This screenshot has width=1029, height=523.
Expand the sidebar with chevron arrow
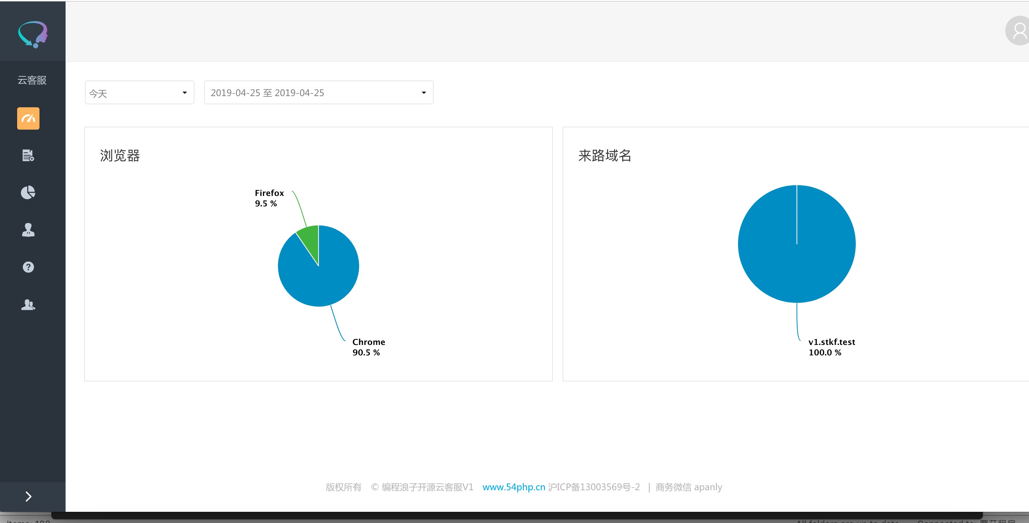pos(28,496)
